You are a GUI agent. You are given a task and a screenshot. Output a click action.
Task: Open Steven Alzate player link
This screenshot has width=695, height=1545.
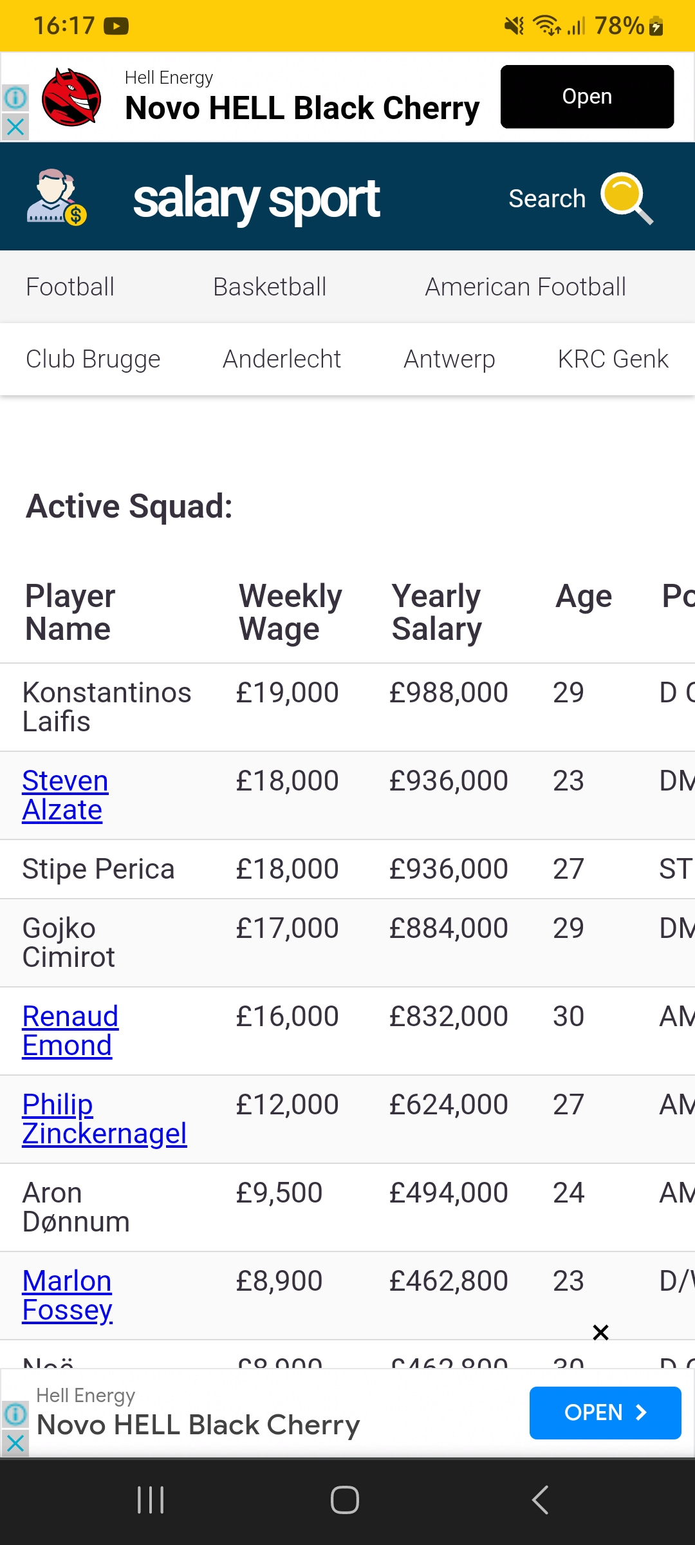(x=65, y=795)
